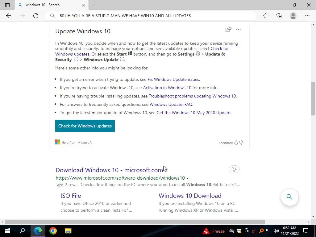
Task: Expand the microsoft.com URL dropdown arrow
Action: [187, 178]
